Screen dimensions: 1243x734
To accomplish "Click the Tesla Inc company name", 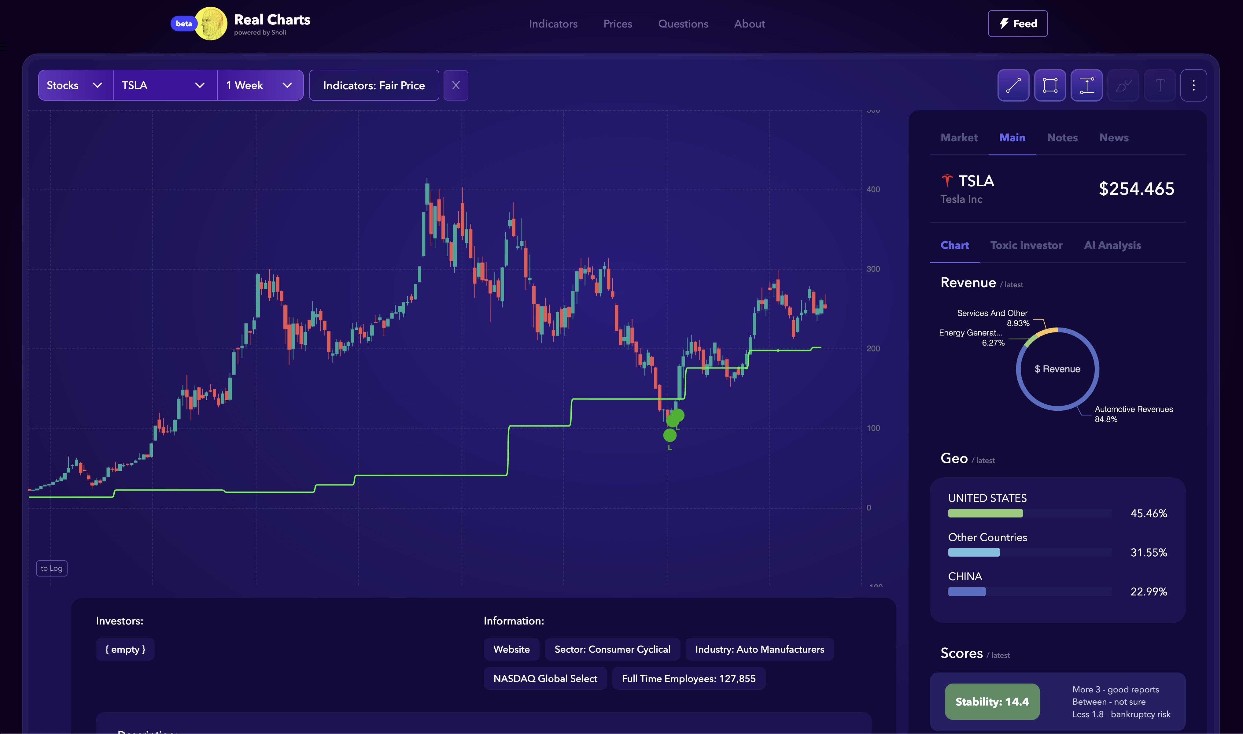I will pos(961,199).
